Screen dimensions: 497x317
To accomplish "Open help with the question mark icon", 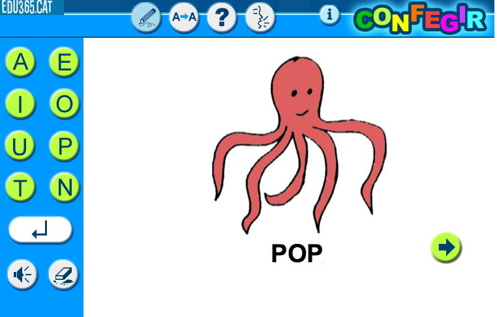I will [x=222, y=17].
